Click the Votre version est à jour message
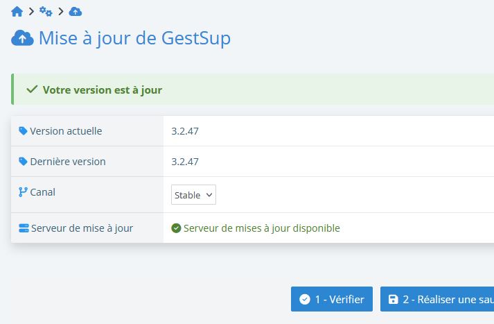Image resolution: width=494 pixels, height=324 pixels. click(103, 90)
